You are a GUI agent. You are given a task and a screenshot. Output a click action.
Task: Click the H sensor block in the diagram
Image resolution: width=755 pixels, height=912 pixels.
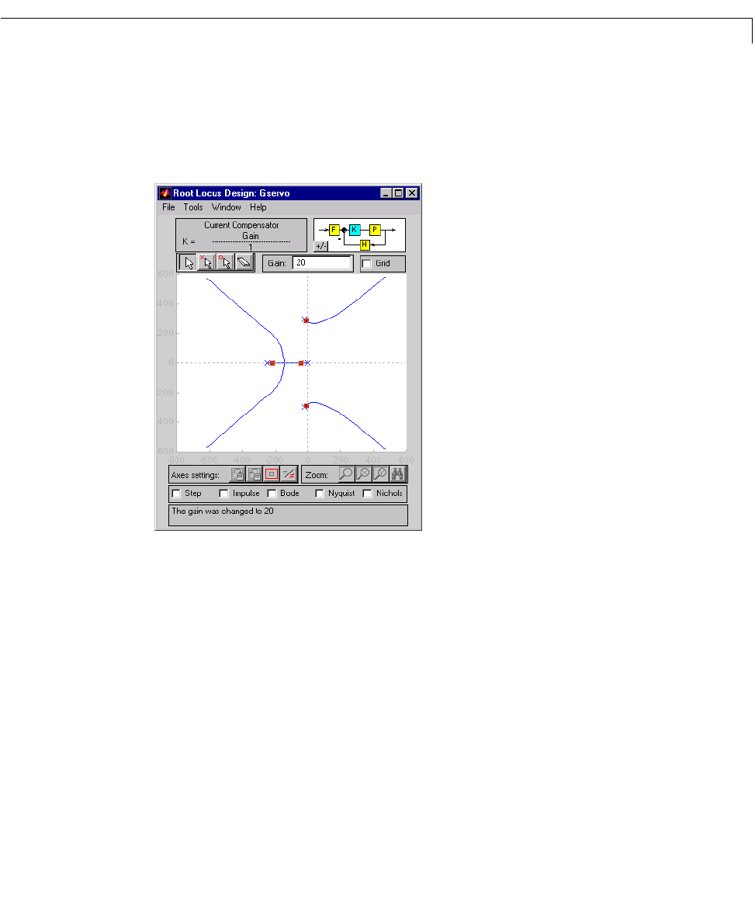365,244
